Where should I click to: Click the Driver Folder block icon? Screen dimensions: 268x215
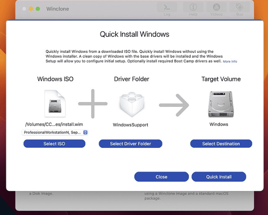(x=132, y=104)
